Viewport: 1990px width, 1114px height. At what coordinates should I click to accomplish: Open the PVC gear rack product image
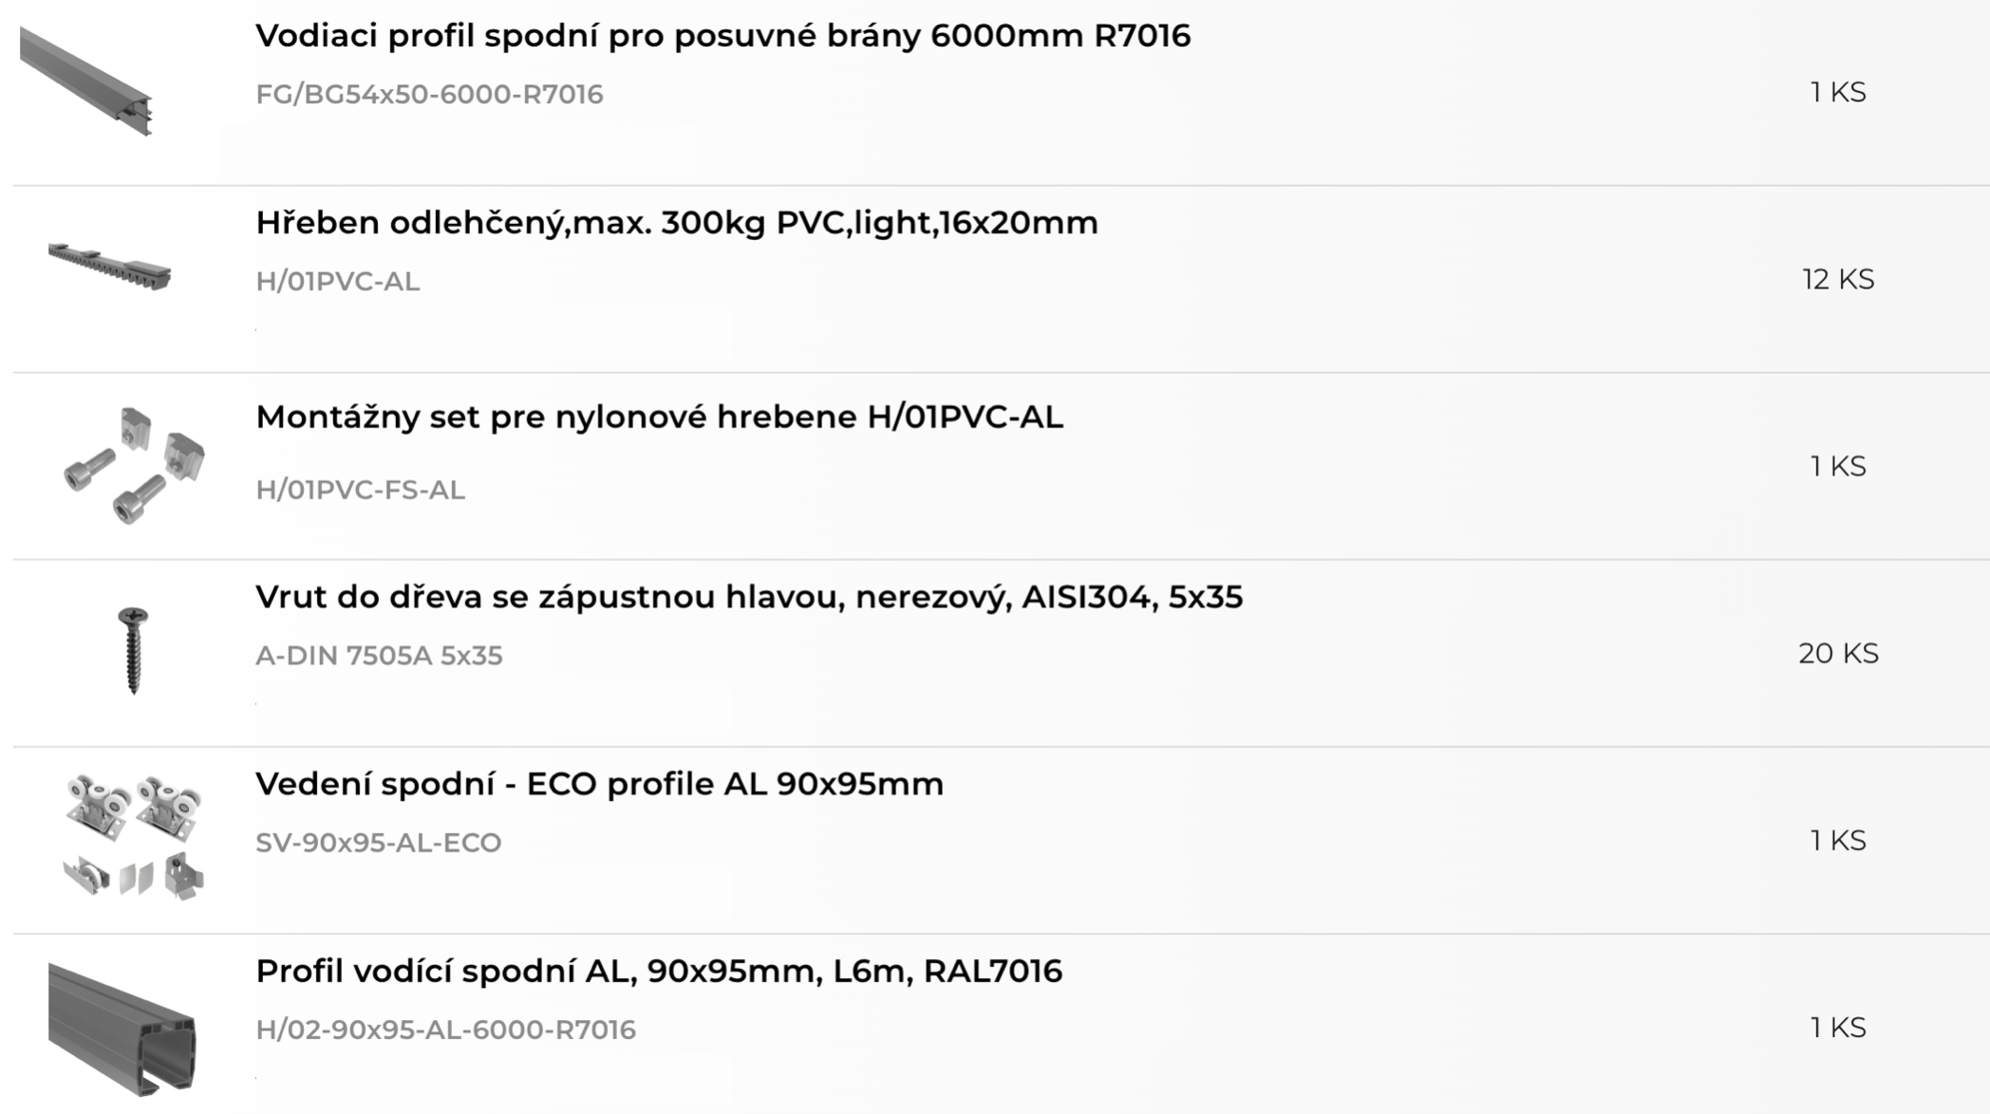click(x=110, y=267)
